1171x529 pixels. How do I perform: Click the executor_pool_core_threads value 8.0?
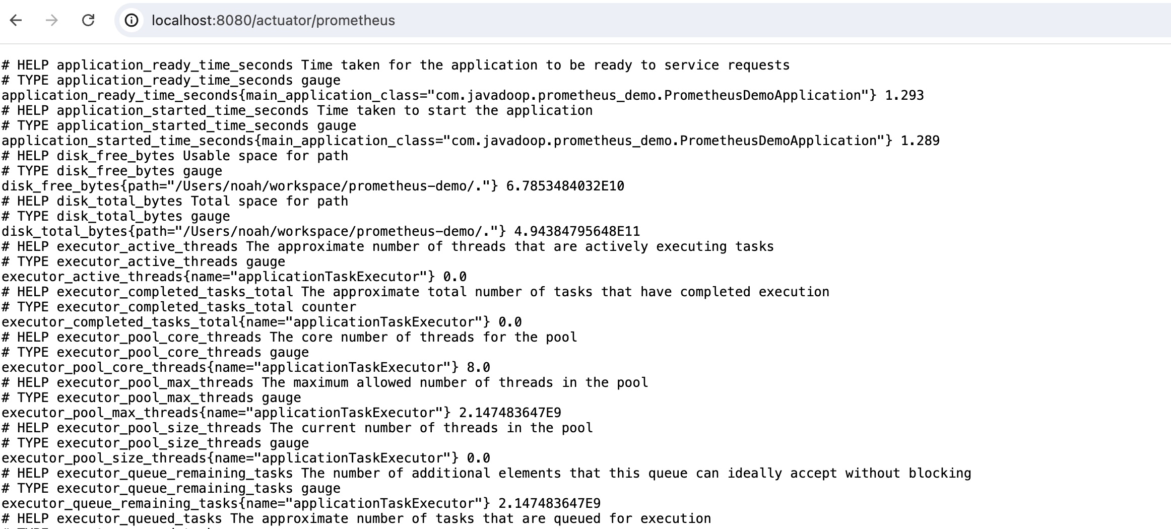point(478,367)
